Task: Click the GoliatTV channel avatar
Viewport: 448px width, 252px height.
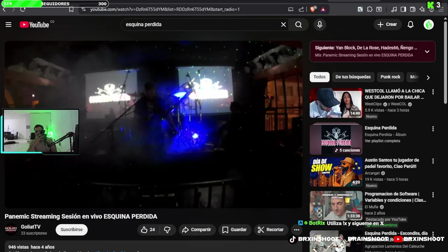Action: pyautogui.click(x=11, y=230)
